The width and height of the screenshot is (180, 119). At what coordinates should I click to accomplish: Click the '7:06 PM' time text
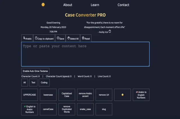pos(53,32)
